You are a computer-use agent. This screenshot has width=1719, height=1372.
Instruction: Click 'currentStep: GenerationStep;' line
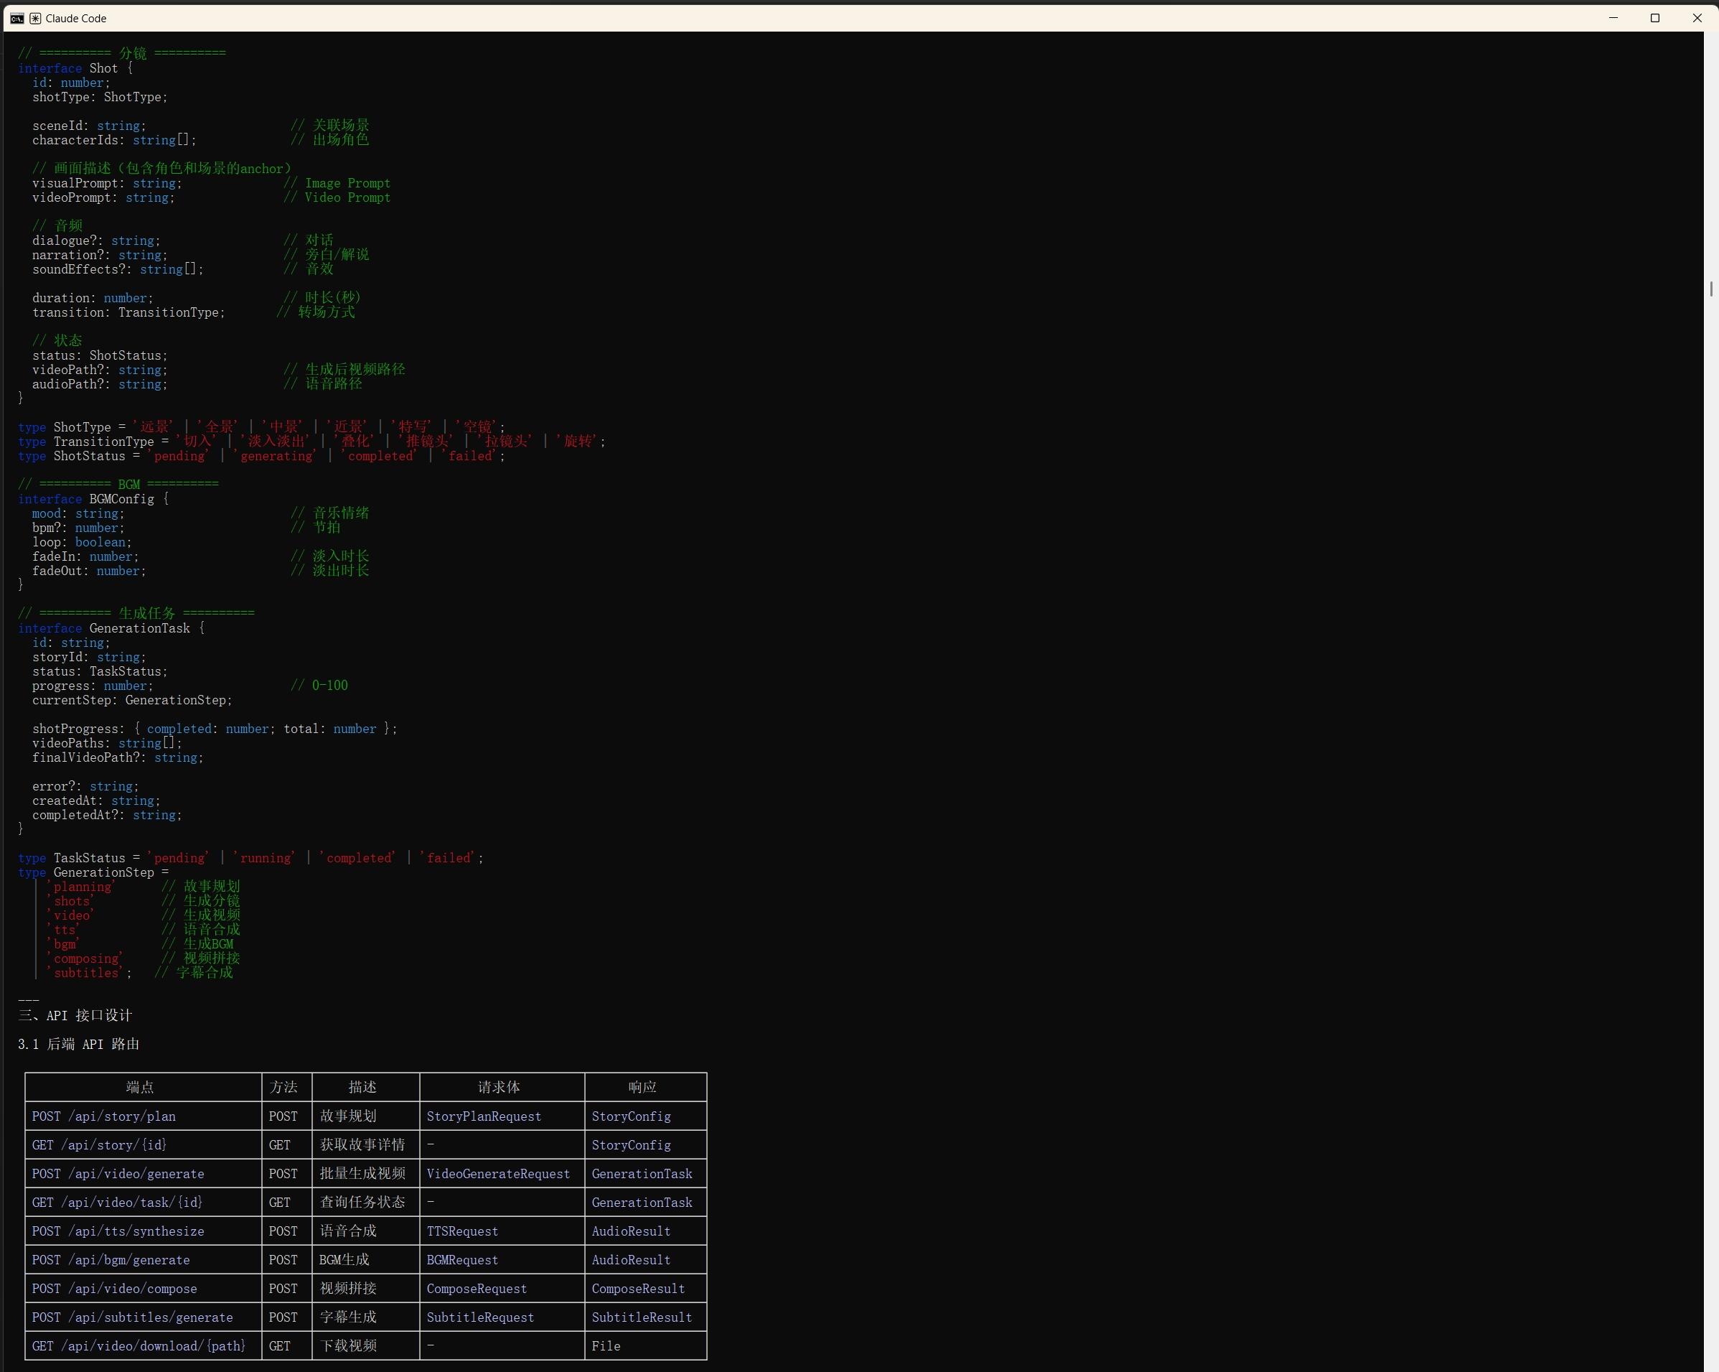click(x=132, y=700)
